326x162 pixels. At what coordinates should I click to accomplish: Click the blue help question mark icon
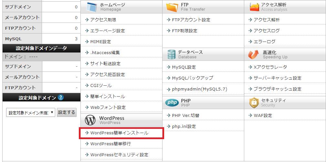61,98
